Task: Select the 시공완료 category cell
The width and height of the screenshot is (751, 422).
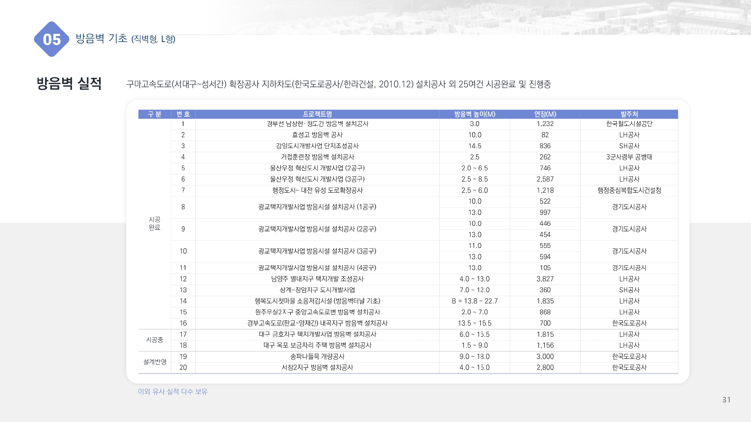Action: pyautogui.click(x=154, y=224)
